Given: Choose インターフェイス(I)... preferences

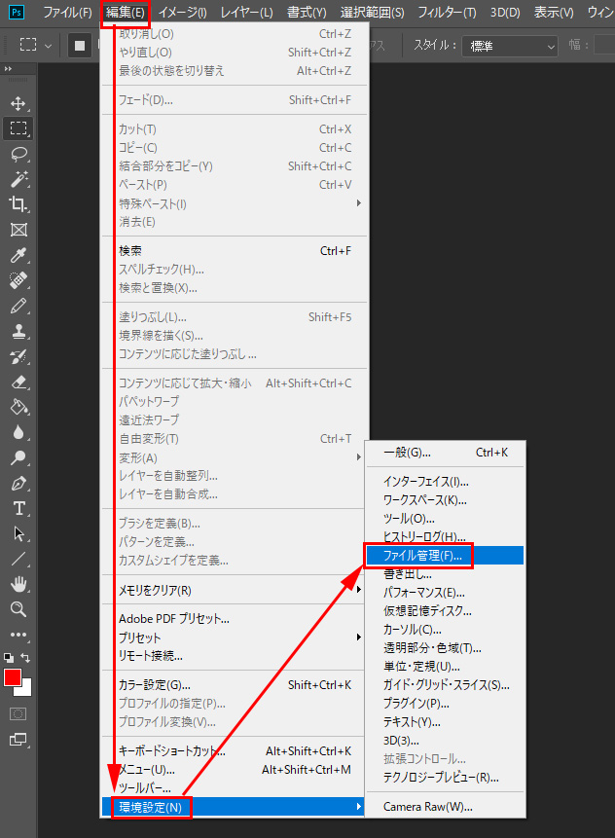Looking at the screenshot, I should (x=445, y=482).
